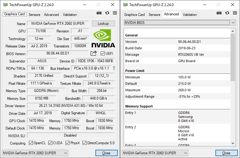Open GPU selector dropdown in right window
The width and height of the screenshot is (240, 158).
(155, 153)
